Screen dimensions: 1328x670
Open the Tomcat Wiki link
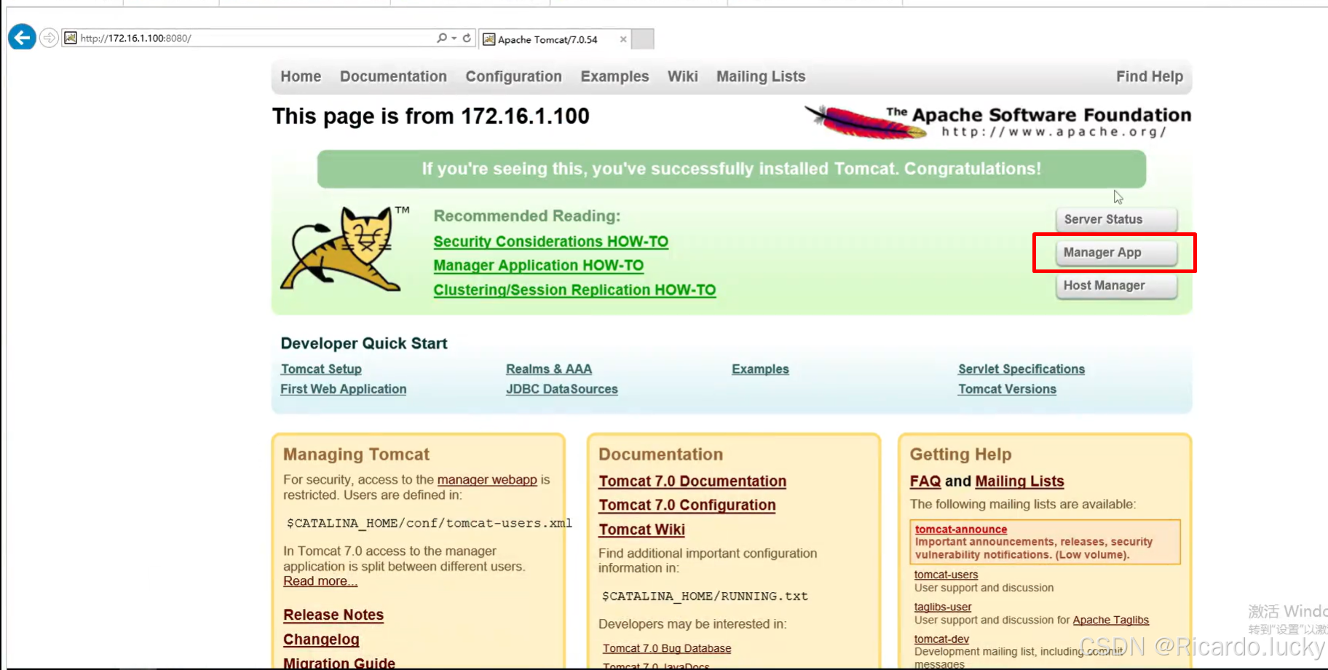[641, 529]
